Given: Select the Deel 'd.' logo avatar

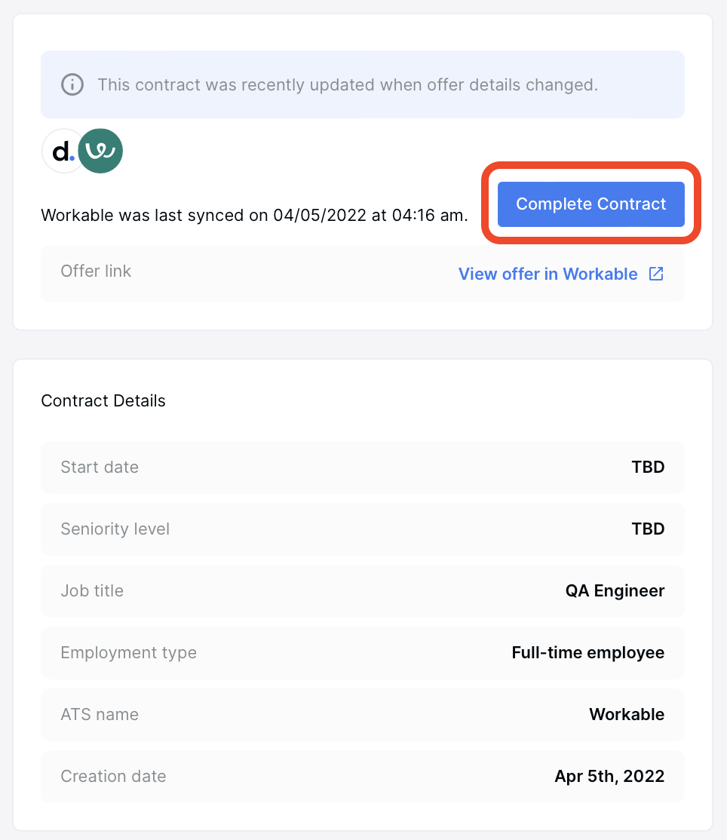Looking at the screenshot, I should pyautogui.click(x=63, y=151).
